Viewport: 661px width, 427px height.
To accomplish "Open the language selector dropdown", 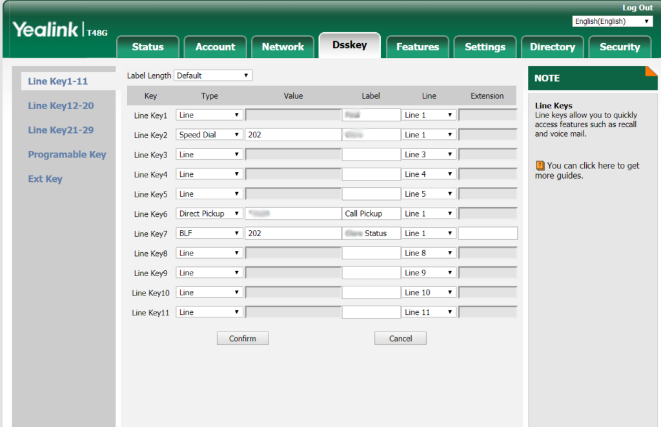I will tap(613, 21).
